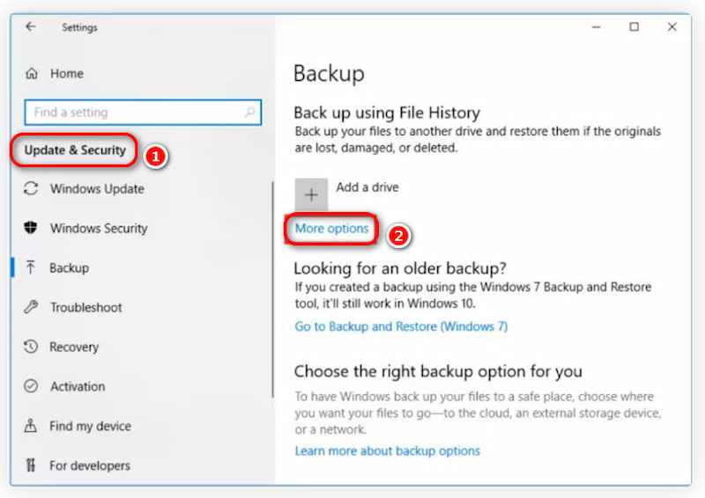Click the Troubleshoot wrench icon

pyautogui.click(x=32, y=307)
